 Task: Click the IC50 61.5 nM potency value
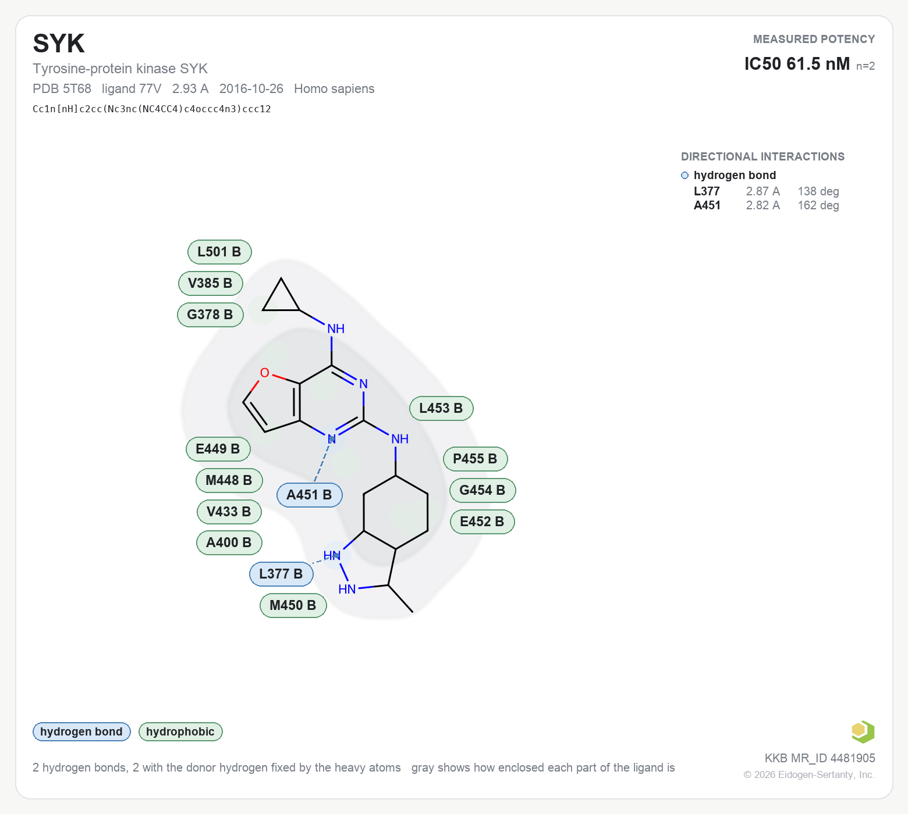pos(797,63)
